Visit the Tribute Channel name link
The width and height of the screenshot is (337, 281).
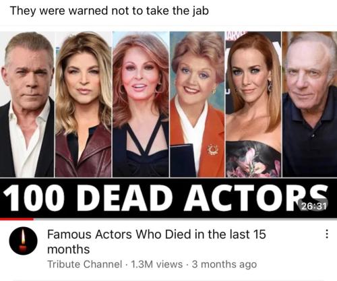(x=85, y=264)
